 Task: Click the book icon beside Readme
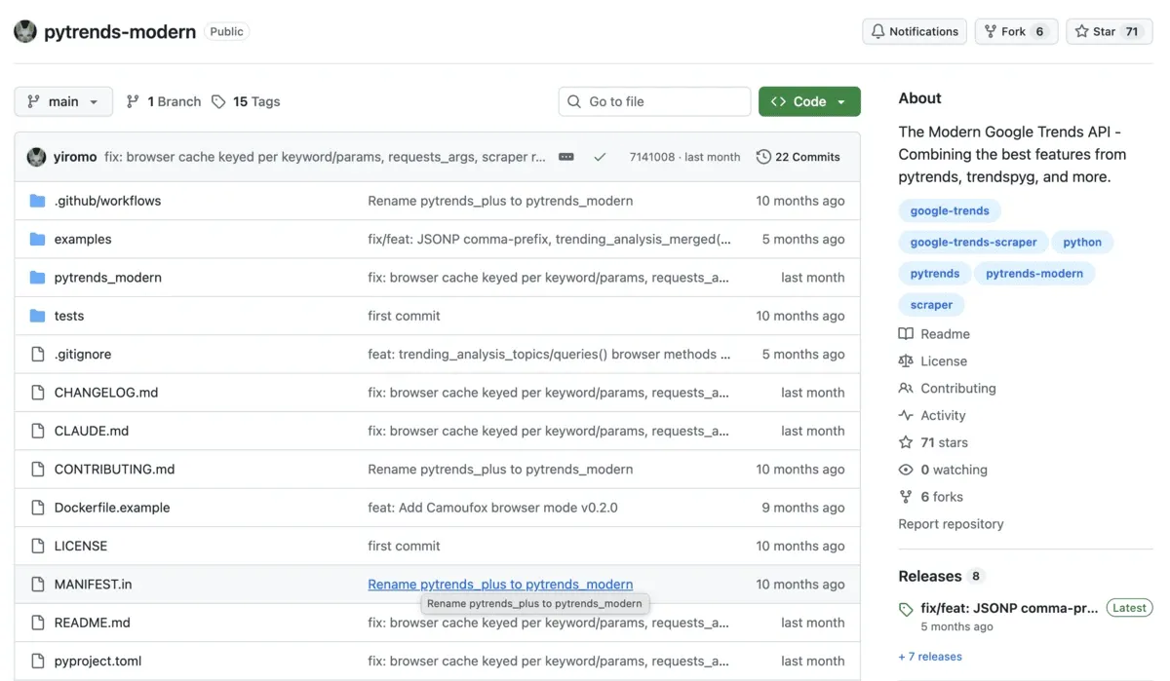coord(906,334)
